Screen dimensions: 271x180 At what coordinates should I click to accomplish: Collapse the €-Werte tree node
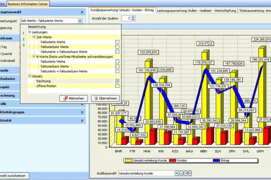click(34, 56)
